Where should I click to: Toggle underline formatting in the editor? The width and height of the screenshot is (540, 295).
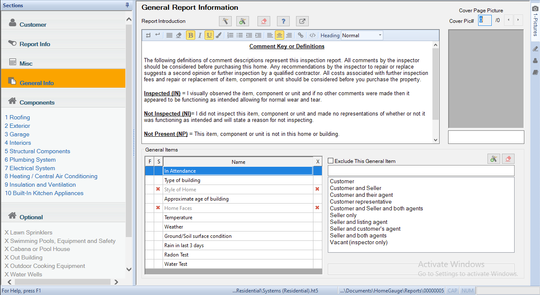(209, 36)
